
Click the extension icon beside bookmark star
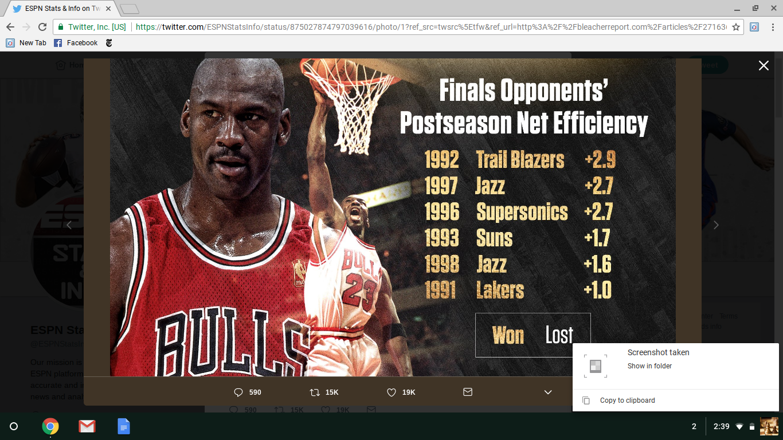pyautogui.click(x=755, y=27)
